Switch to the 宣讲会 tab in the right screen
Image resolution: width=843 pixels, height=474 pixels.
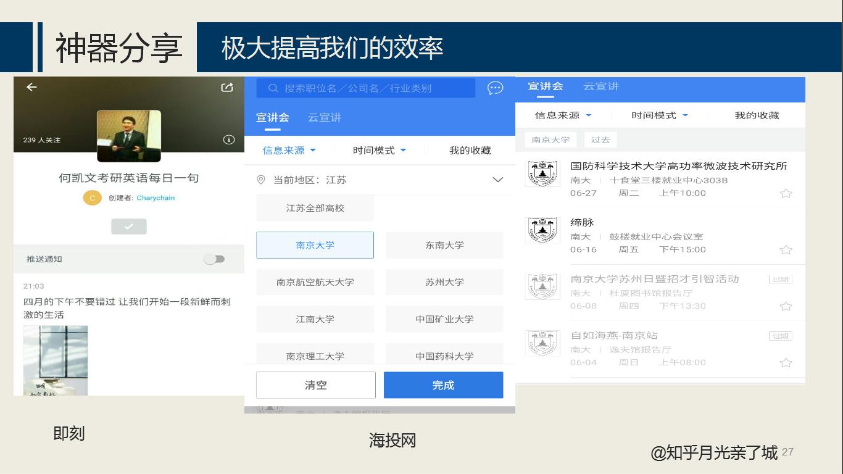pos(546,86)
